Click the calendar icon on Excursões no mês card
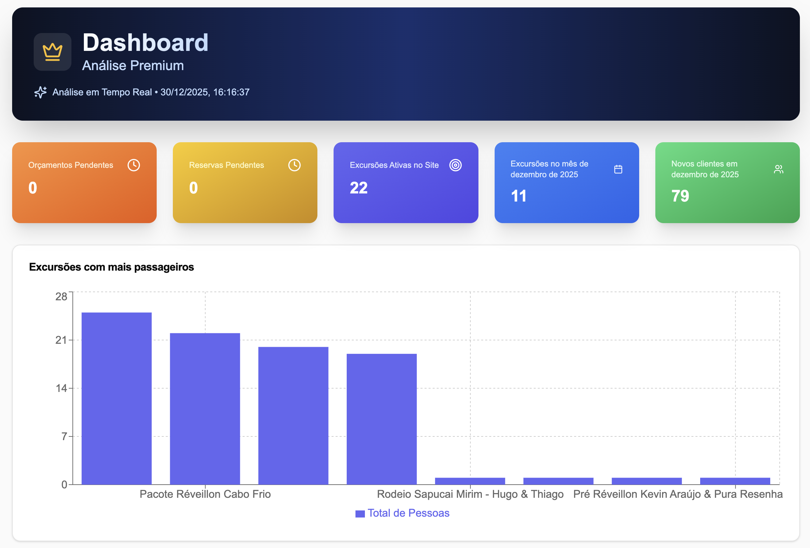Screen dimensions: 810x548 point(618,170)
